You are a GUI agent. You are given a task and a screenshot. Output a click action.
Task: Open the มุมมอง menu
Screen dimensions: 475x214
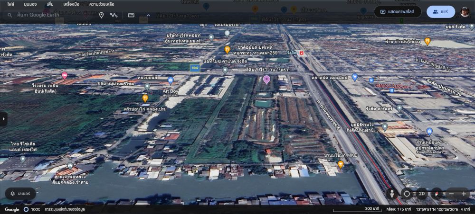tap(31, 4)
